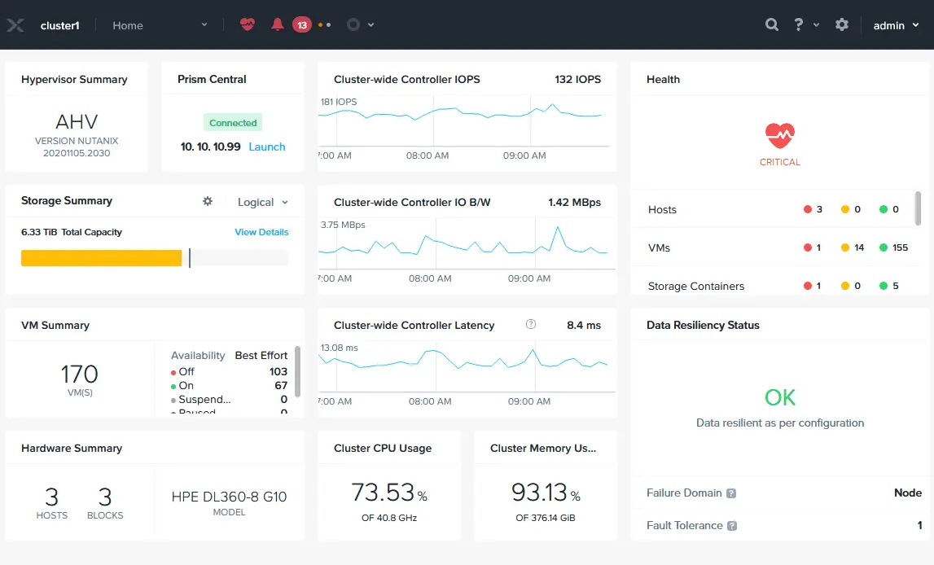Click the tasks circle icon
Image resolution: width=934 pixels, height=565 pixels.
[x=353, y=24]
